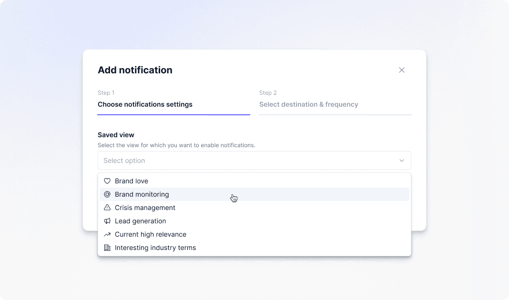Screen dimensions: 509x300
Task: Click the saved view helper description text
Action: pyautogui.click(x=176, y=145)
